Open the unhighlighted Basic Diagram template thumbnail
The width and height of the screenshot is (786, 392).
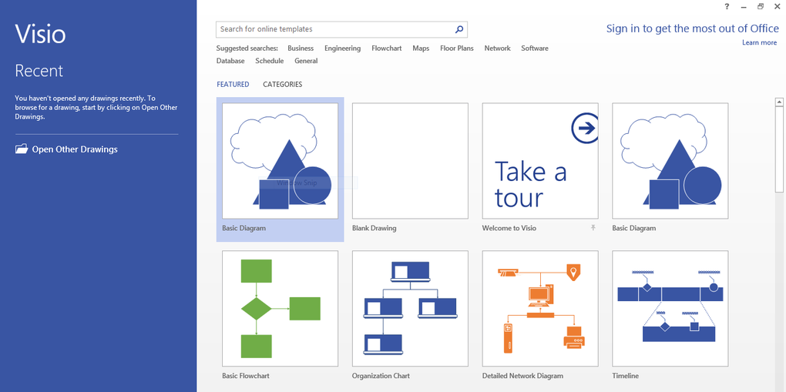pos(670,161)
